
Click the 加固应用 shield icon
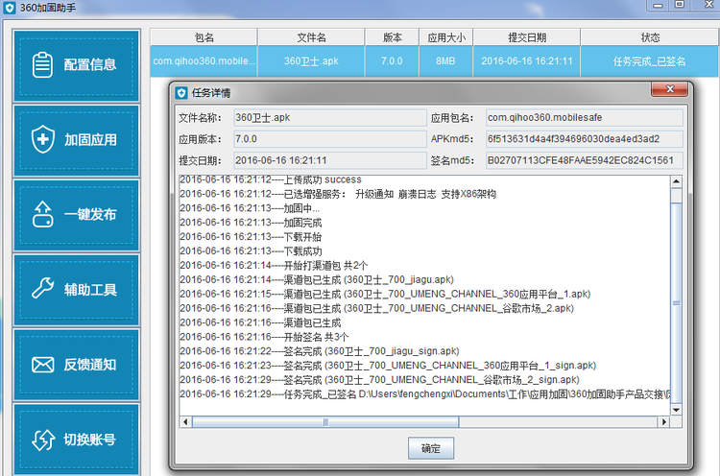click(x=42, y=139)
